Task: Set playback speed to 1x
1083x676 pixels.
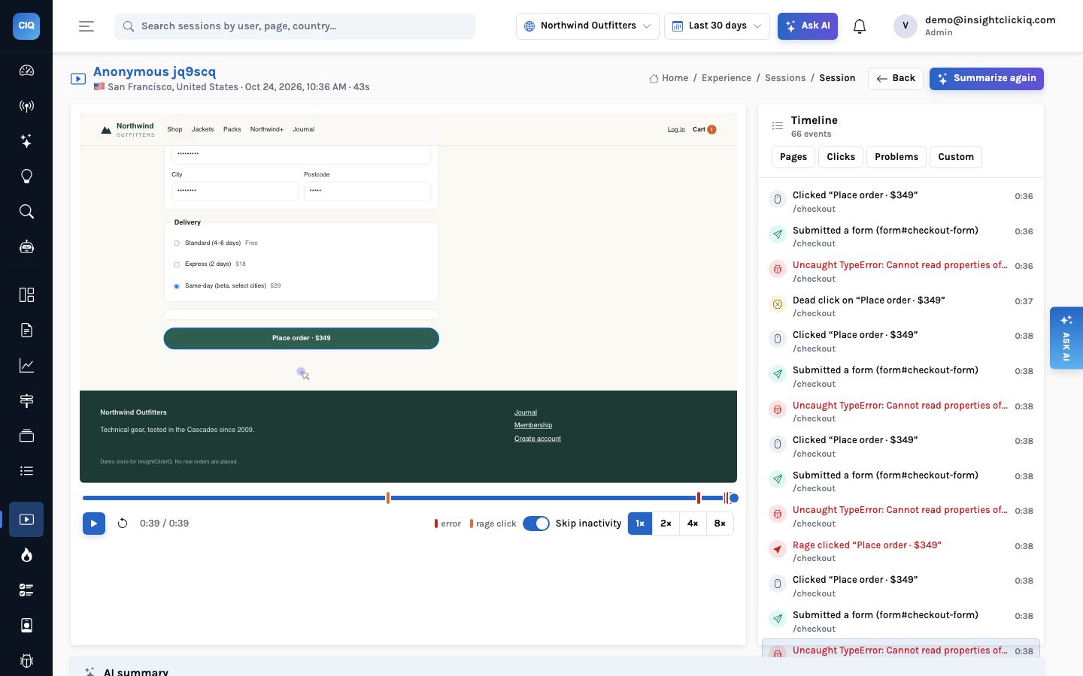Action: pos(640,524)
